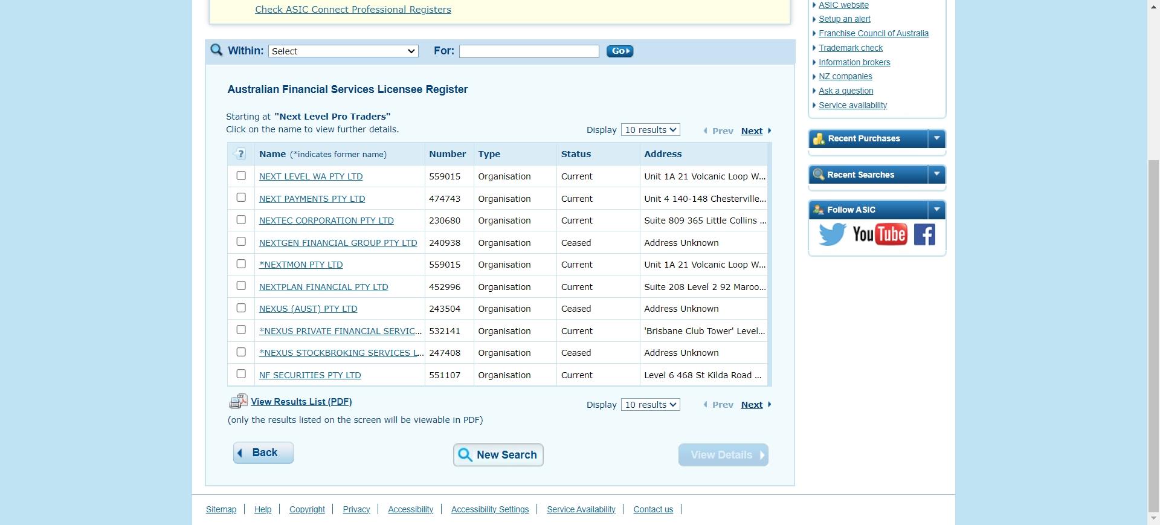
Task: Go to bottom Next results page link
Action: click(752, 405)
